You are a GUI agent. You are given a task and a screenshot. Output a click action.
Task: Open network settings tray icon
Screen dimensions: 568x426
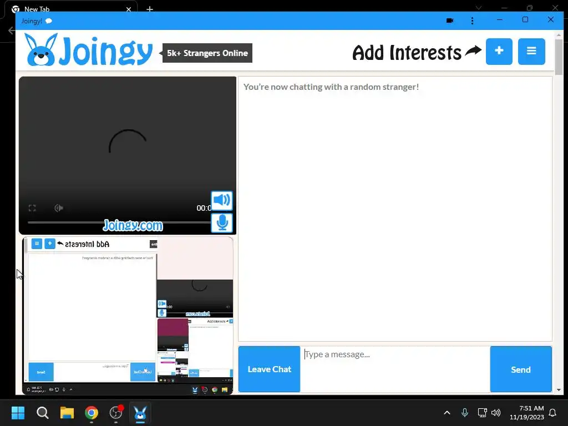482,413
